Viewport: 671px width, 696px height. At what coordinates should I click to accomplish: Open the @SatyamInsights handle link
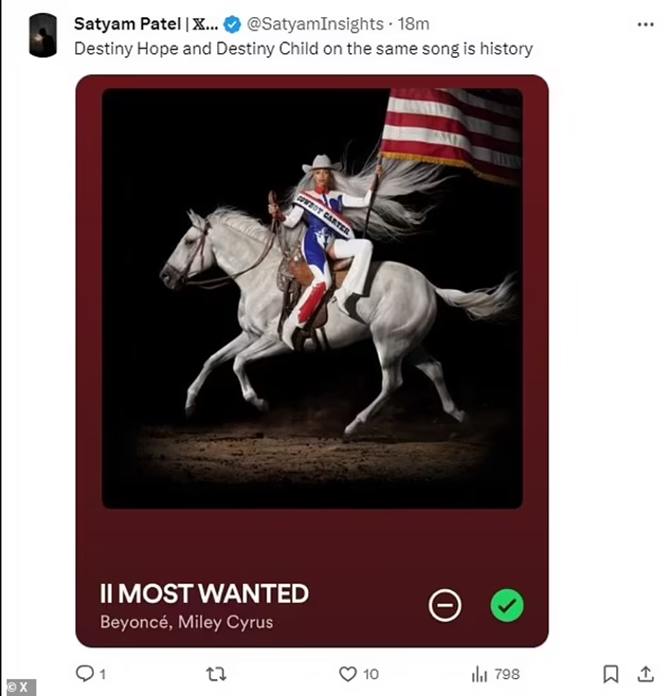[x=315, y=25]
